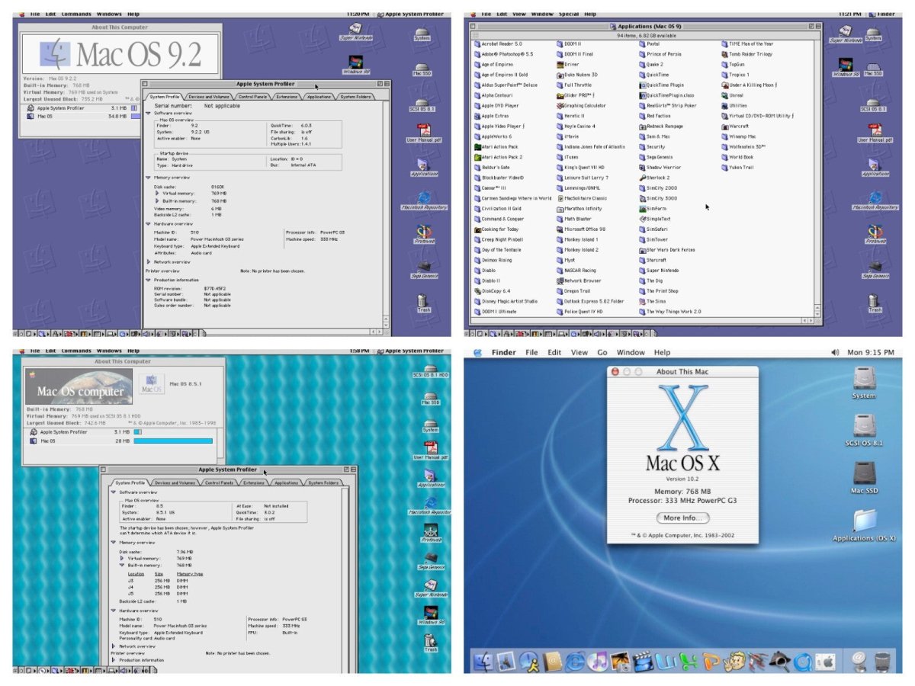Image resolution: width=915 pixels, height=686 pixels.
Task: Open the Go menu in Mac OS X
Action: point(602,352)
